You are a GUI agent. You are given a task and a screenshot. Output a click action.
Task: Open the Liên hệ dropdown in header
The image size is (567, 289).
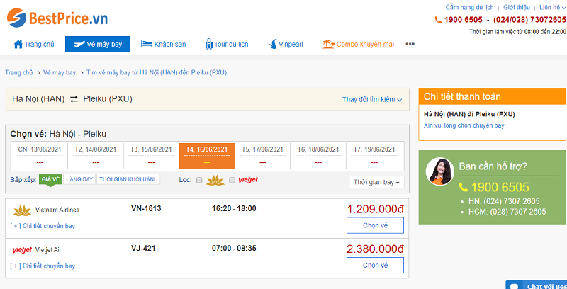(x=552, y=7)
